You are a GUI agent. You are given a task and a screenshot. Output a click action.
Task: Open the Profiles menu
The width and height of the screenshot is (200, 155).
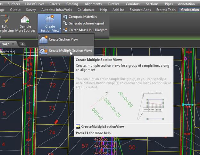(114, 4)
